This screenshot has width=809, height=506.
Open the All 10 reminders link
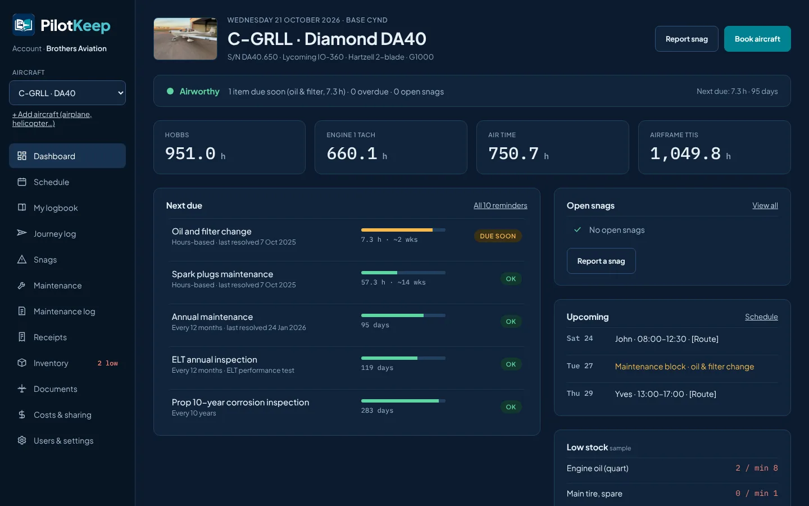(x=500, y=205)
